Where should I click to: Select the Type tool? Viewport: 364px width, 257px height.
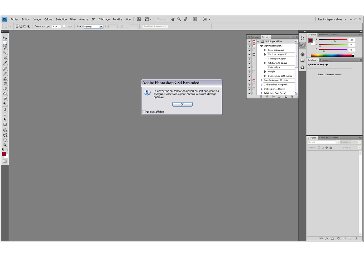(x=5, y=114)
